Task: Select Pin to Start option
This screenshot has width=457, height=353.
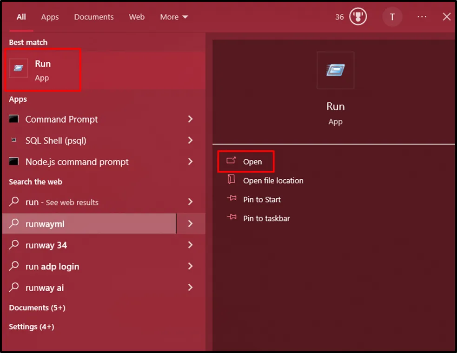Action: [262, 200]
